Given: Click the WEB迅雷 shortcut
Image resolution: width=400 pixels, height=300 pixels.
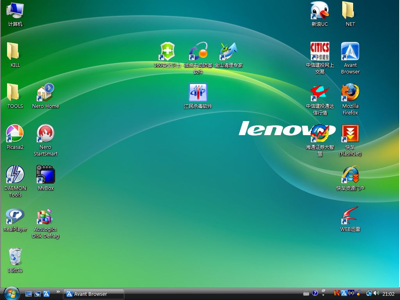Looking at the screenshot, I should tap(350, 219).
